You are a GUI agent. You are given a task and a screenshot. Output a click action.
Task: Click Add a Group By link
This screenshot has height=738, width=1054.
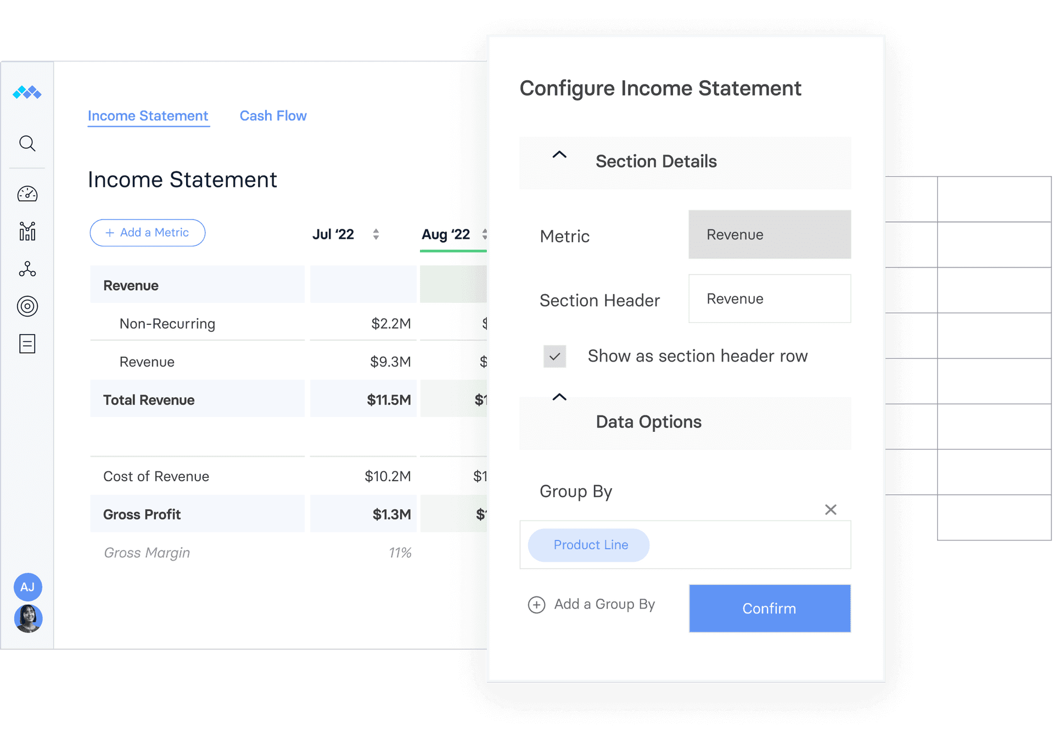point(592,604)
